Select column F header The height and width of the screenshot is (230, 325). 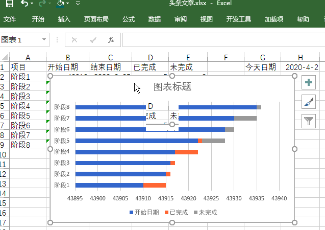tap(226, 57)
